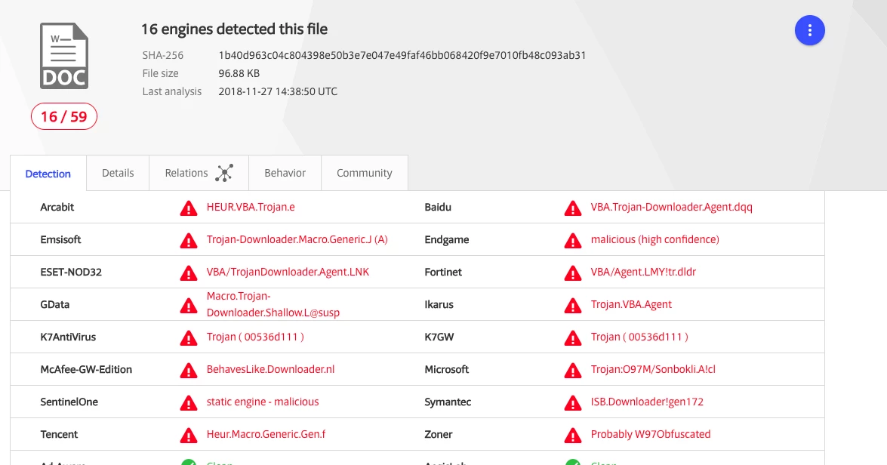The width and height of the screenshot is (887, 465).
Task: Click the SentinelOne engine name
Action: (x=69, y=402)
